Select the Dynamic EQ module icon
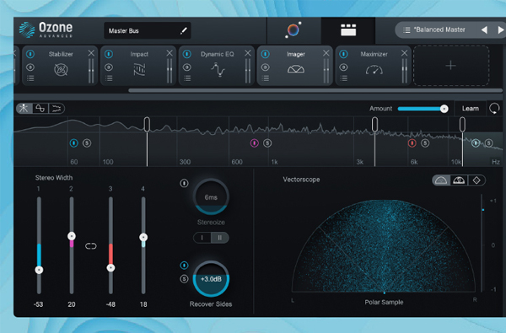506x333 pixels. [x=218, y=69]
